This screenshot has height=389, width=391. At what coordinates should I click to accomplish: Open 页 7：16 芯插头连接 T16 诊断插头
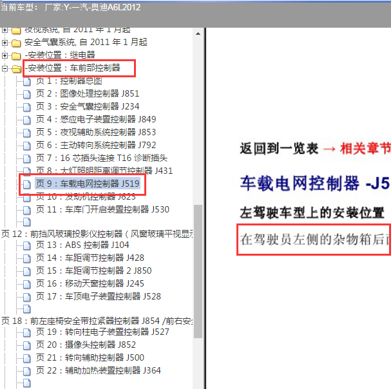[102, 158]
